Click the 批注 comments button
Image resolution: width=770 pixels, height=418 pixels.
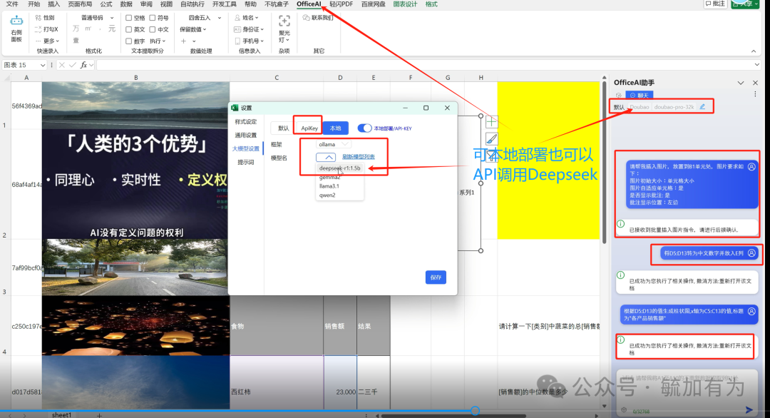click(x=715, y=4)
